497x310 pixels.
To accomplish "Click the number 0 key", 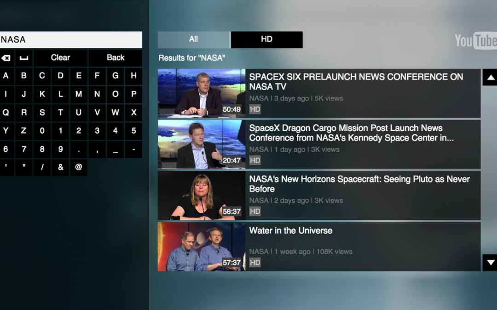I will pyautogui.click(x=42, y=131).
